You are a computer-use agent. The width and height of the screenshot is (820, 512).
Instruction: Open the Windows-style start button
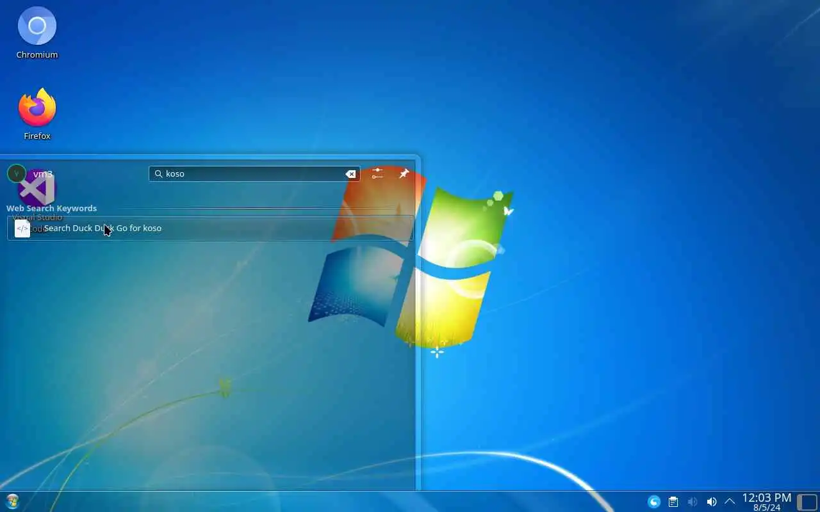[x=12, y=501]
